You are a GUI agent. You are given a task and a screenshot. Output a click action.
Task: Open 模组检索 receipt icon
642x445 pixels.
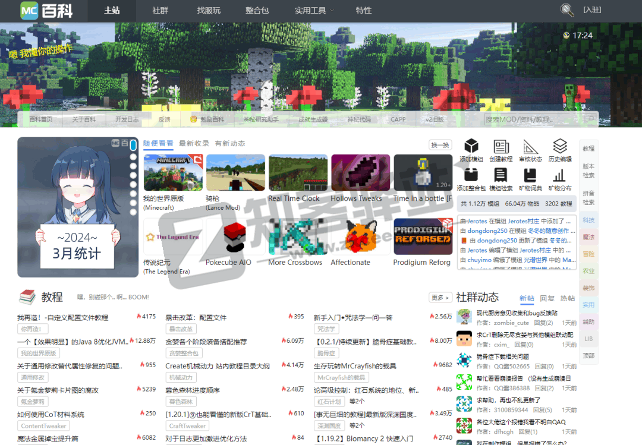501,175
